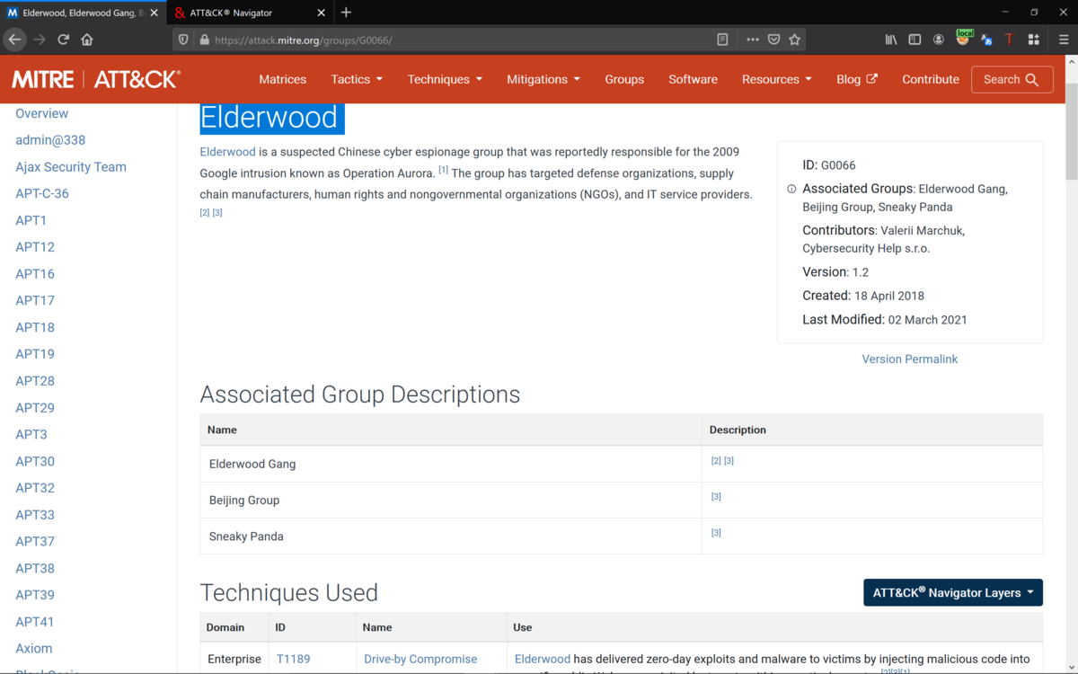Bookmark this page with star icon
This screenshot has height=674, width=1078.
794,40
